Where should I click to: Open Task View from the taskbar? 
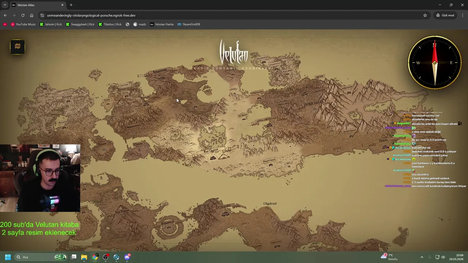[x=73, y=257]
